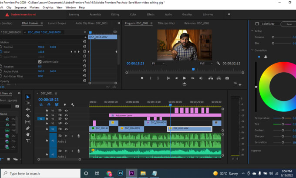
Task: Select the Track Select Forward tool
Action: tap(28, 103)
